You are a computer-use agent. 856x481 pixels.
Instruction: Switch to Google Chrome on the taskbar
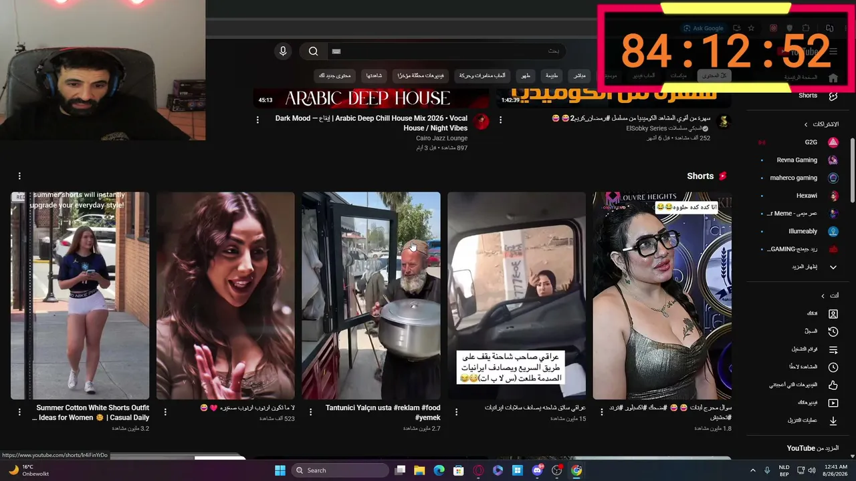(x=576, y=470)
